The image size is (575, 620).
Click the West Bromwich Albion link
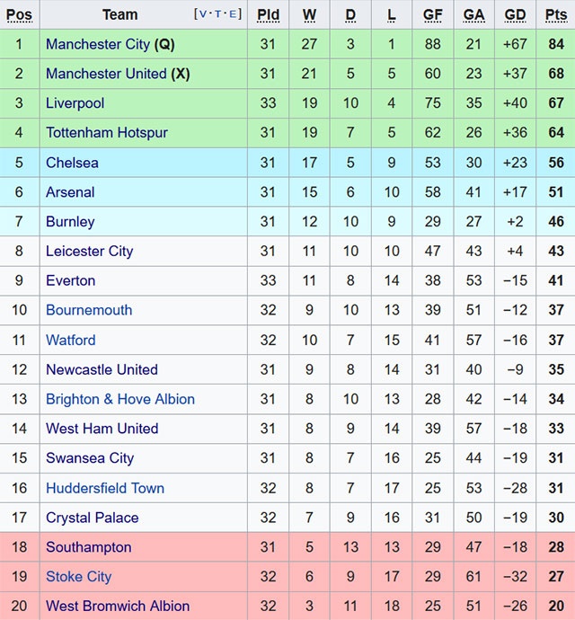[118, 607]
